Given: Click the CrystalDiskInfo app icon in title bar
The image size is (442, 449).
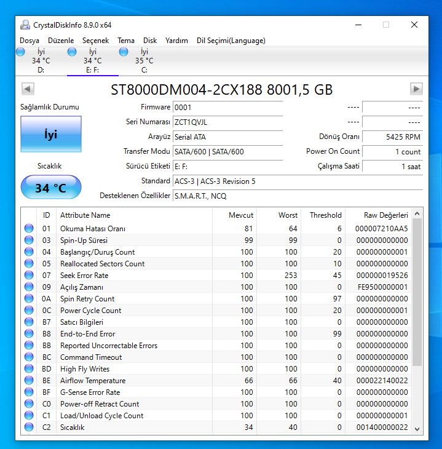Looking at the screenshot, I should (25, 25).
